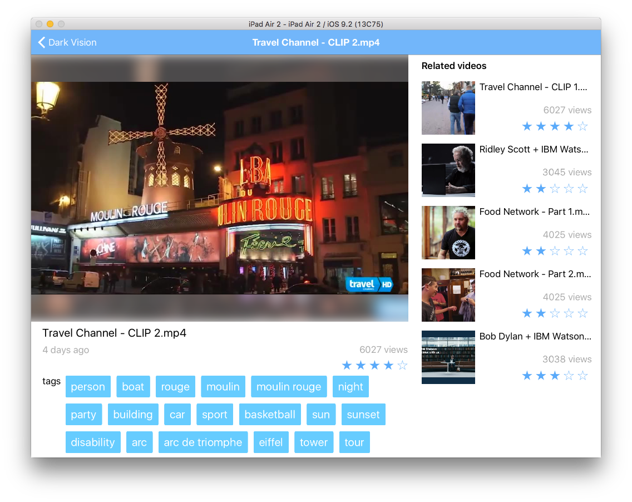Select the 'moulin rouge' tag

(x=289, y=387)
